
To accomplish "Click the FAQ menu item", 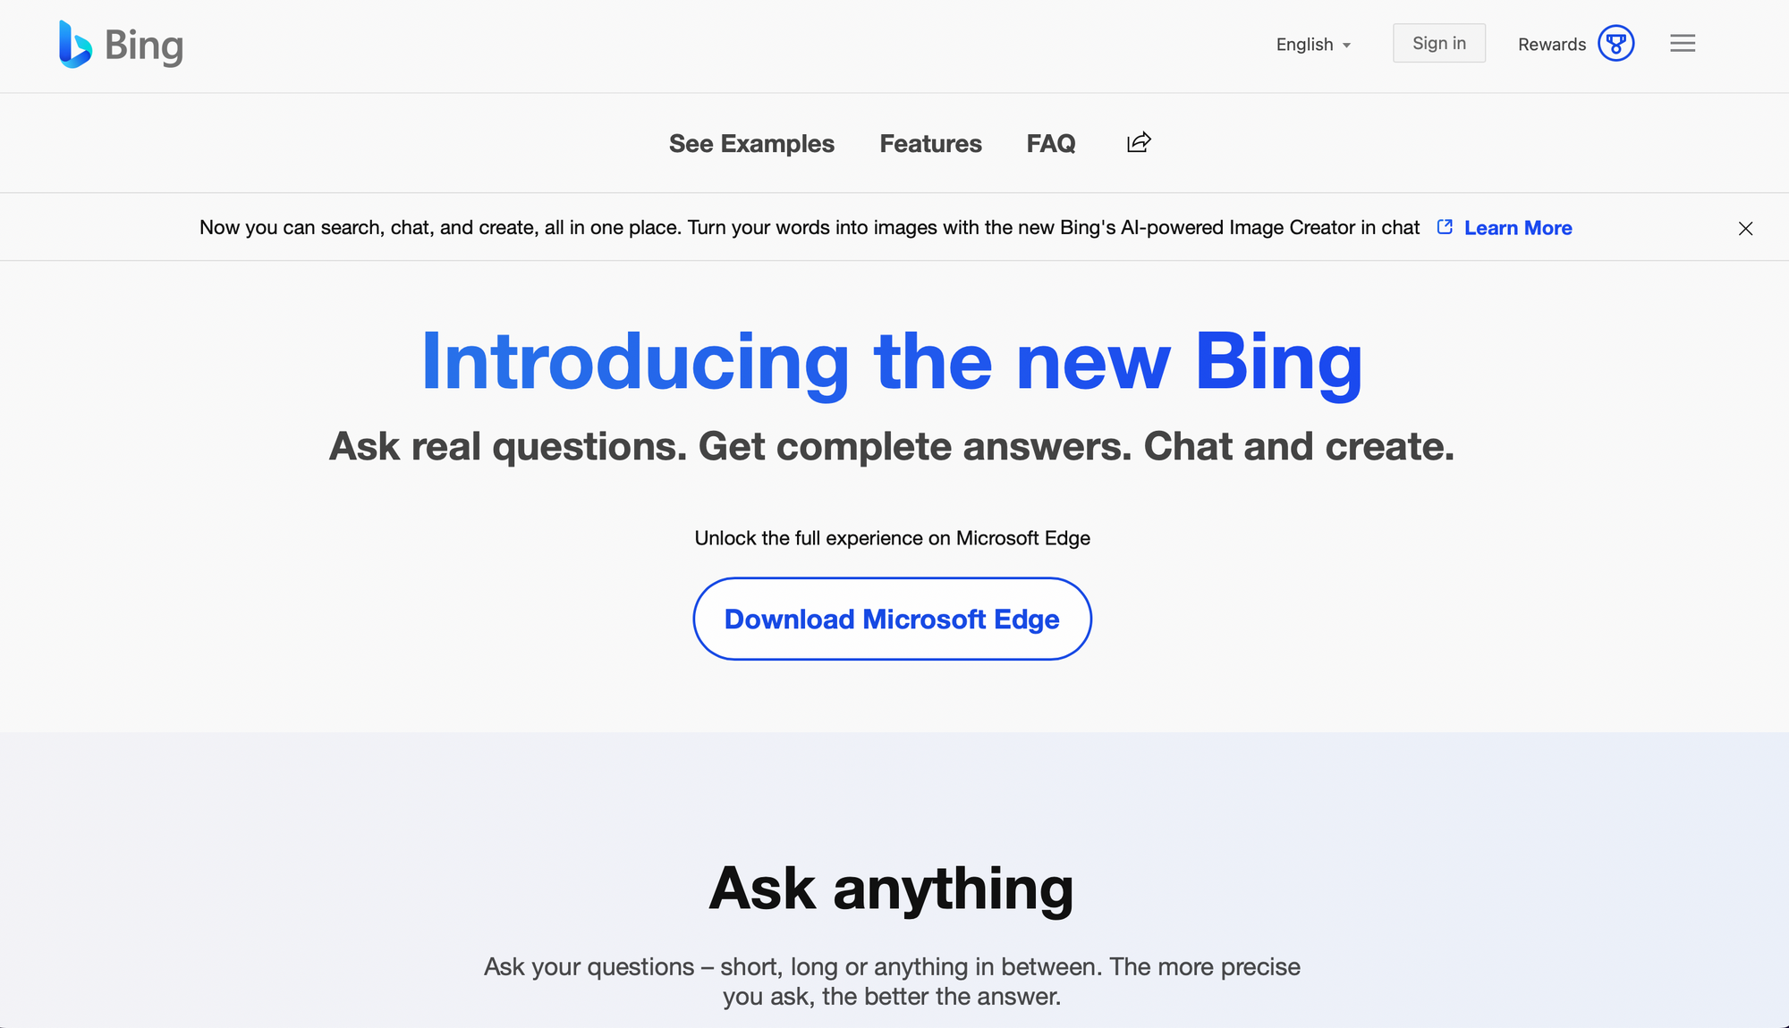I will click(x=1050, y=144).
